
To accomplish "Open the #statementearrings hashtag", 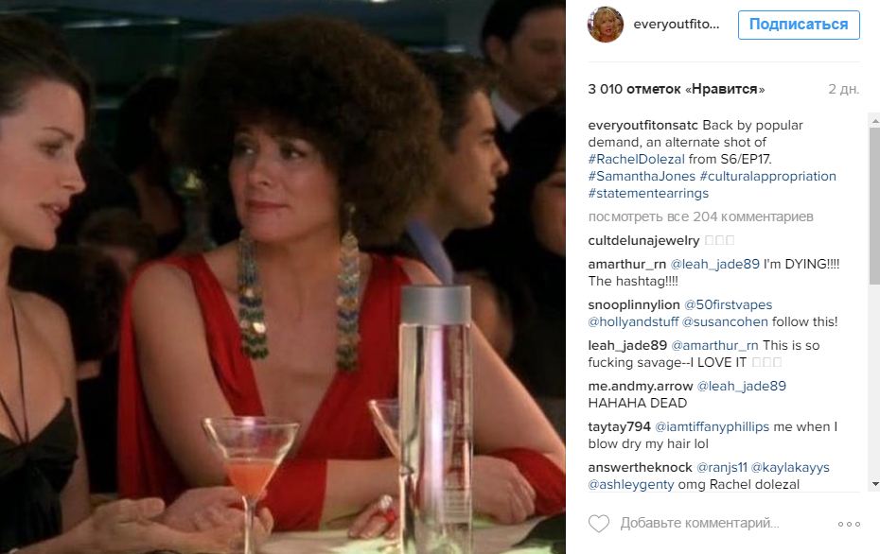I will tap(648, 194).
